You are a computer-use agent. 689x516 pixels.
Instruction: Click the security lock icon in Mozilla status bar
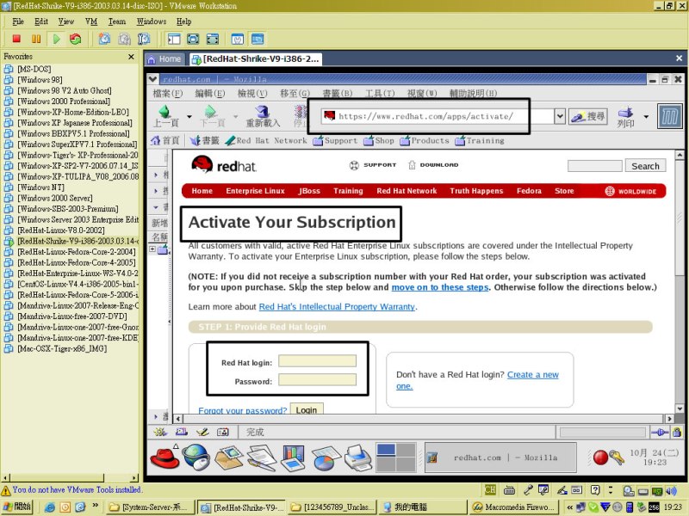(677, 433)
